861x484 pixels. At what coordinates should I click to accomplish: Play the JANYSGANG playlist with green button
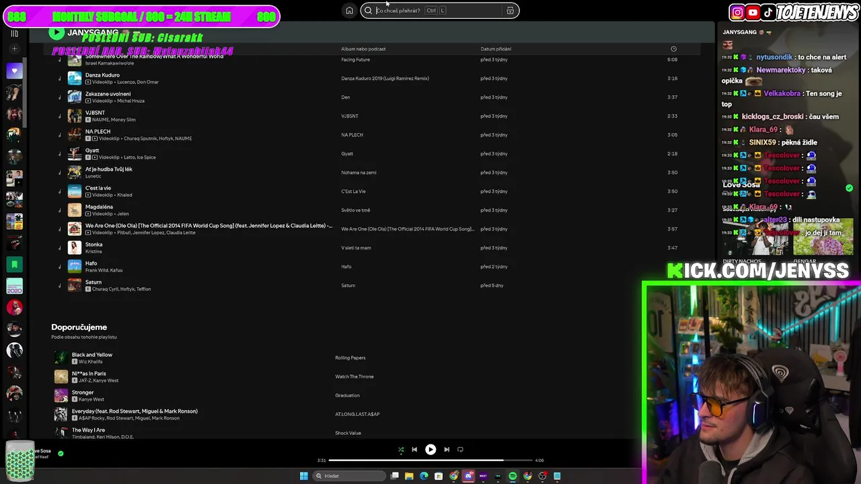coord(57,32)
